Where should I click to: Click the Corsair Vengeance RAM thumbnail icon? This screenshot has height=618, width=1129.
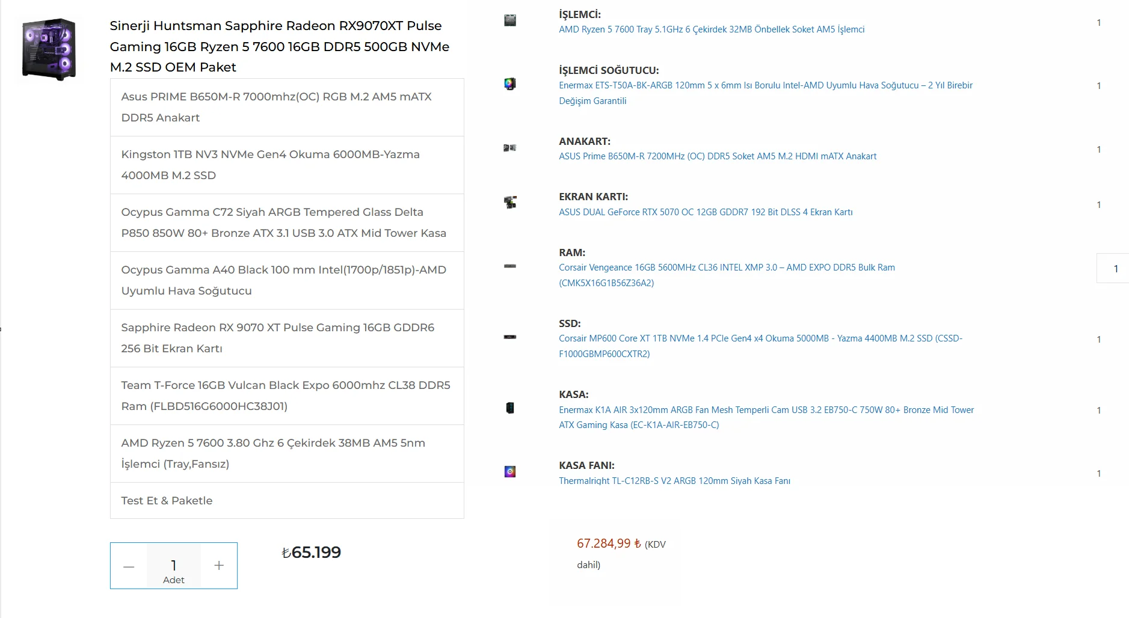[509, 266]
